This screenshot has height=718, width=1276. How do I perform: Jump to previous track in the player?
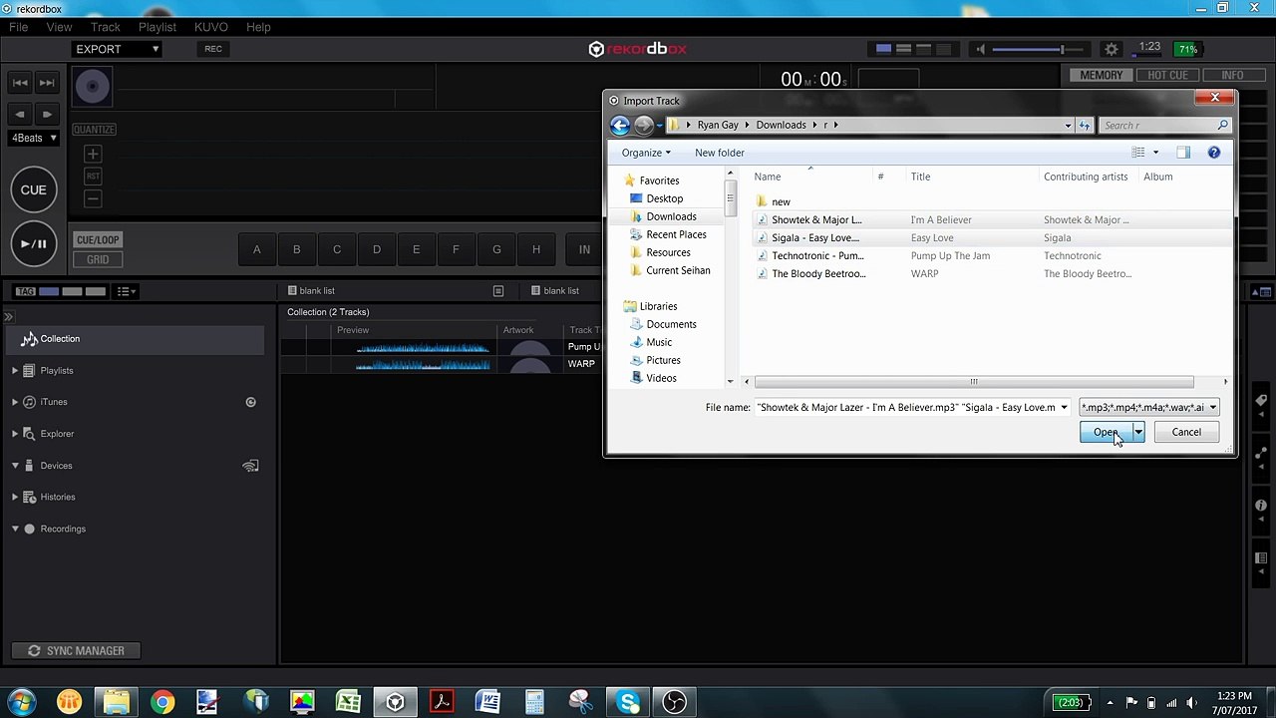[x=20, y=83]
